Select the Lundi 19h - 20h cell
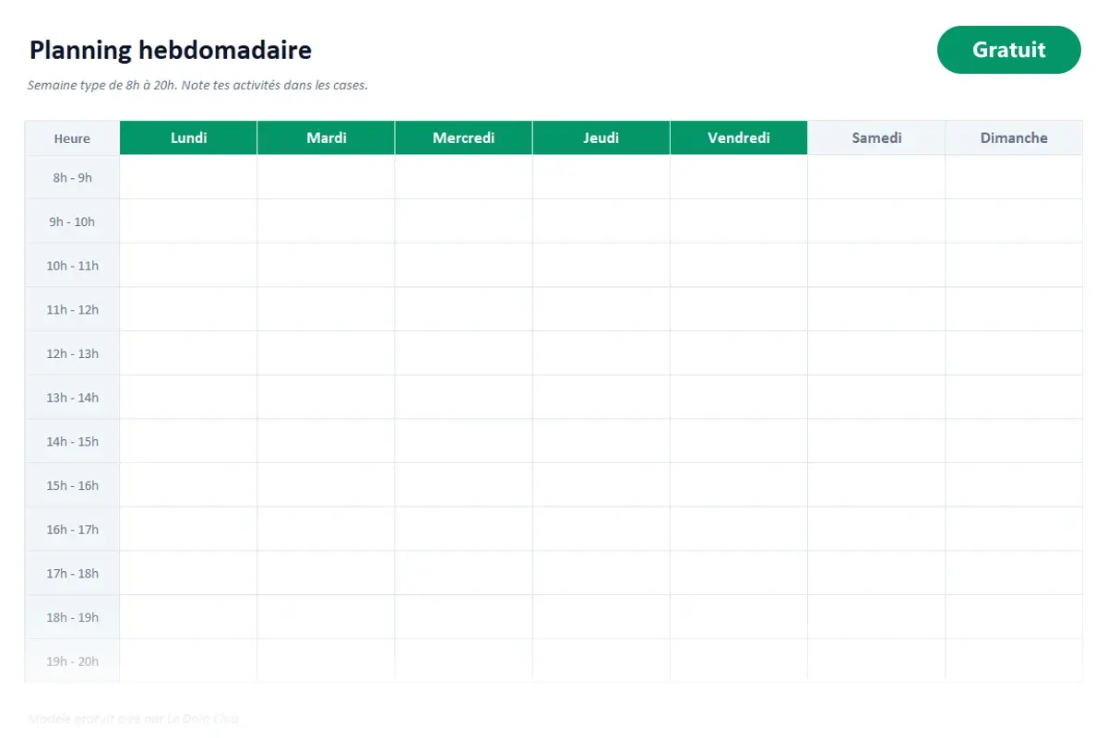This screenshot has height=738, width=1107. point(188,661)
